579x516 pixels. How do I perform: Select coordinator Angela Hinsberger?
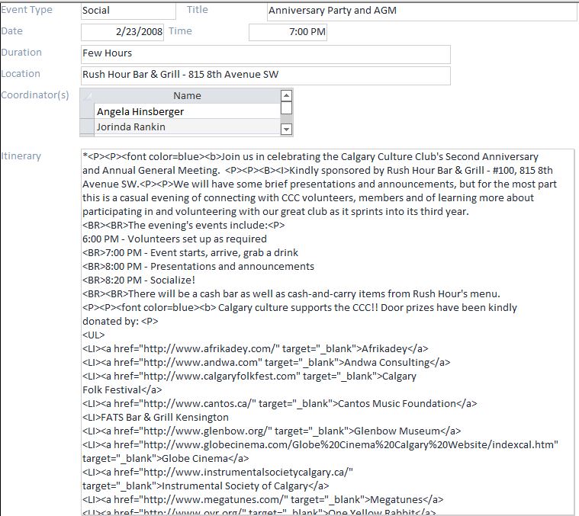point(187,111)
